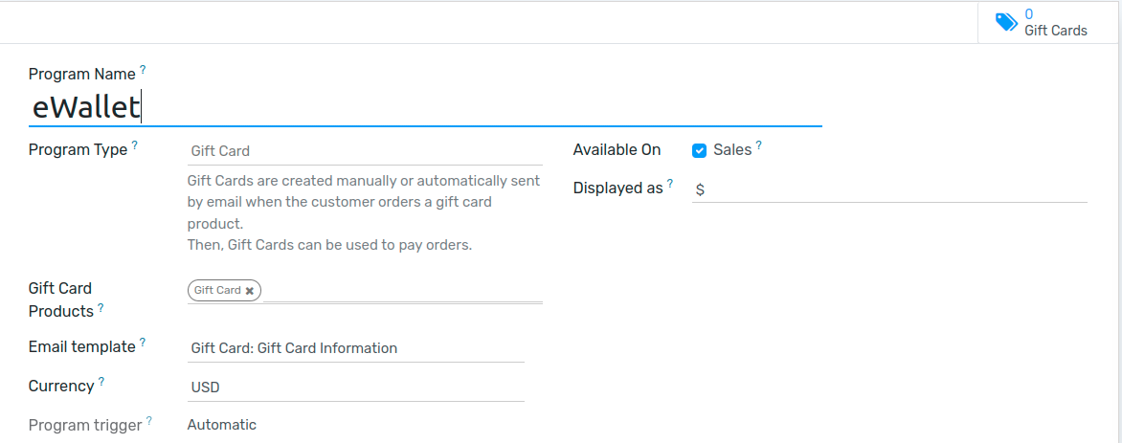Click the Sales label text

(x=732, y=150)
